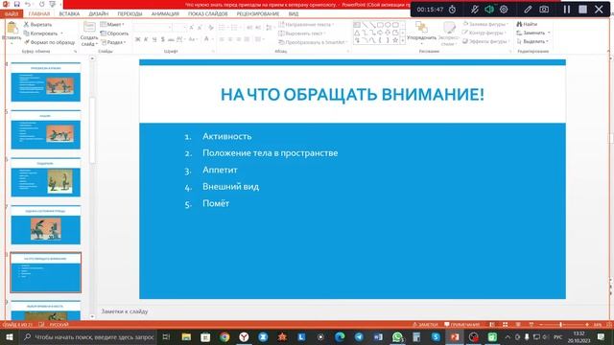Image resolution: width=614 pixels, height=345 pixels.
Task: Activate Format Painter (Формат по образцу)
Action: click(49, 42)
